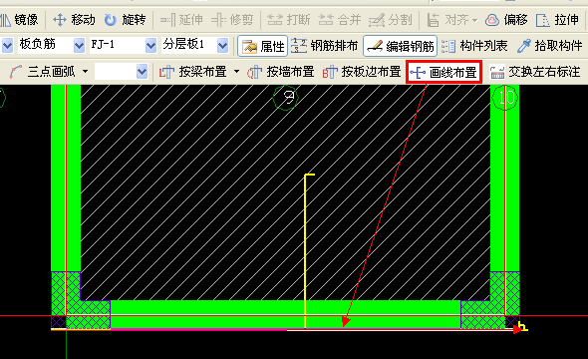Open the dropdown arrow beside 按梁布置
This screenshot has width=588, height=359.
236,71
